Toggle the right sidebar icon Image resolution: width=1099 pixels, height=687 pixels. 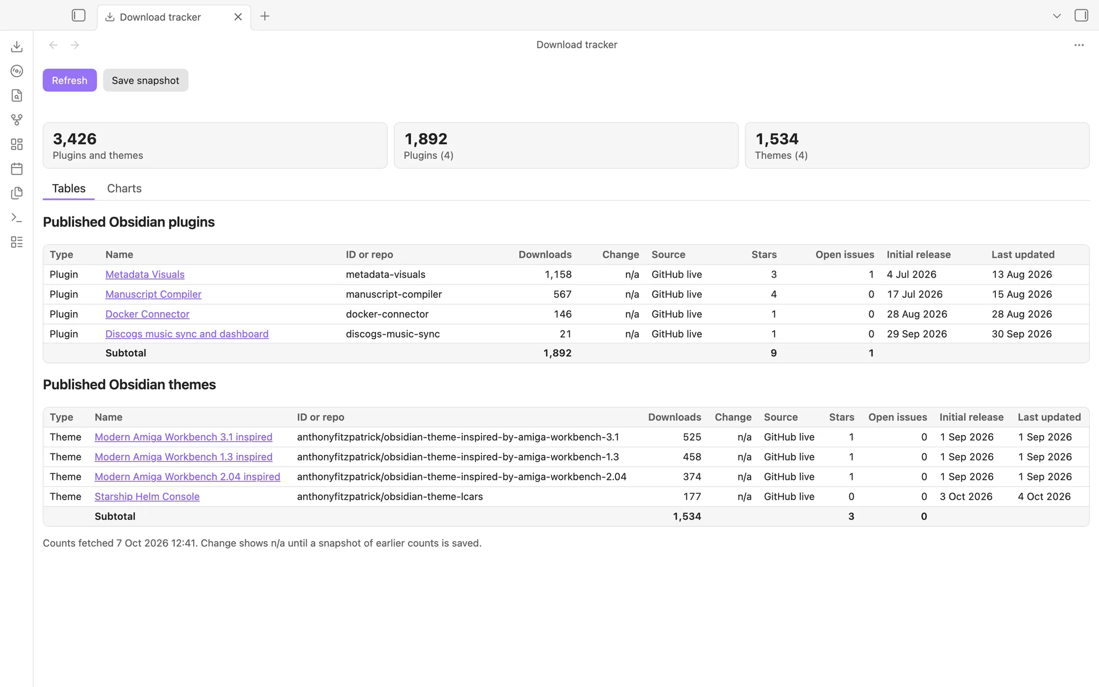click(x=1081, y=16)
